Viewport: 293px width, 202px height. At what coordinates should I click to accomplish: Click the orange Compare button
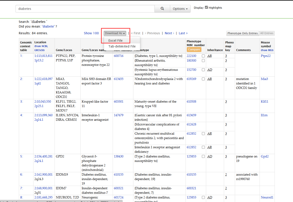click(x=194, y=50)
